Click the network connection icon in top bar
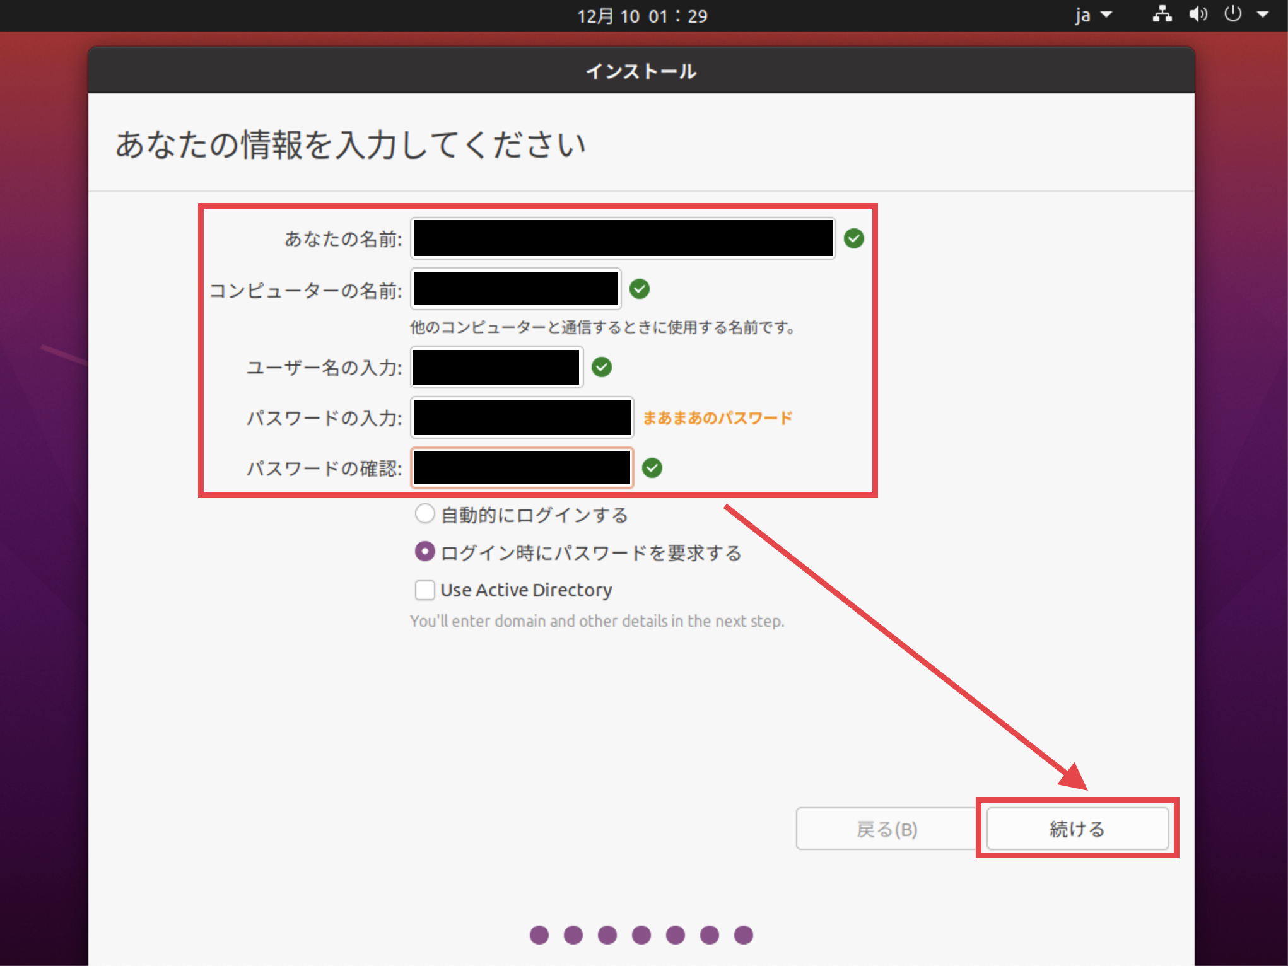1288x966 pixels. (1162, 15)
